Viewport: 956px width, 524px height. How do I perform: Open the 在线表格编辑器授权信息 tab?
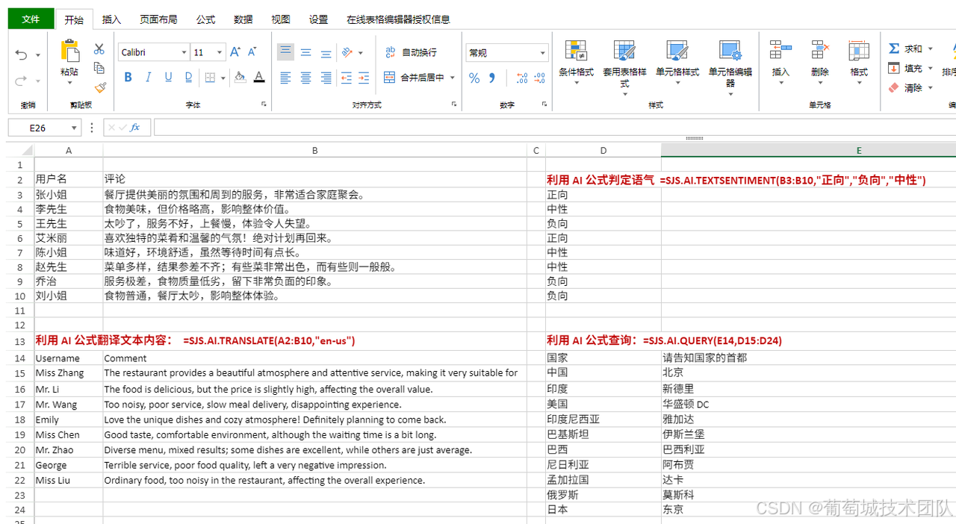(398, 19)
